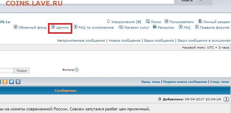This screenshot has width=231, height=113.
Task: Expand the Фильтр dropdown arrow
Action: (x=76, y=70)
